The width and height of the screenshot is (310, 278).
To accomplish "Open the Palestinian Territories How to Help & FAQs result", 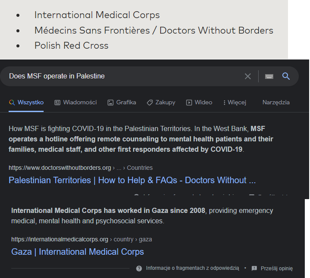I will pyautogui.click(x=132, y=180).
